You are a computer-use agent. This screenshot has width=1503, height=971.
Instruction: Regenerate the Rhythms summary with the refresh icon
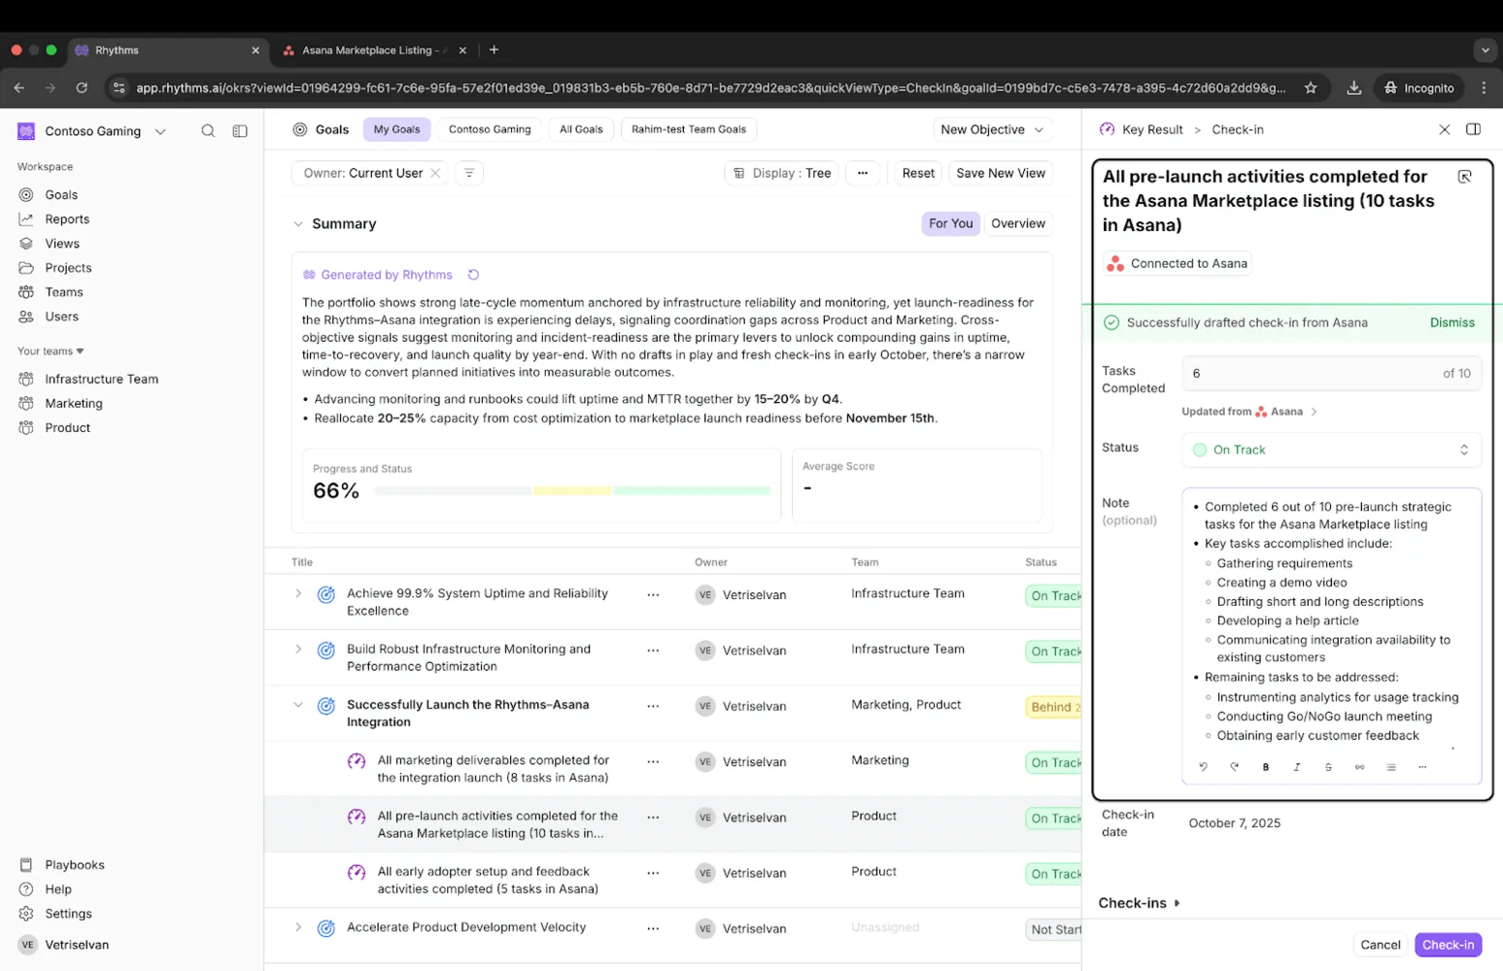coord(473,275)
